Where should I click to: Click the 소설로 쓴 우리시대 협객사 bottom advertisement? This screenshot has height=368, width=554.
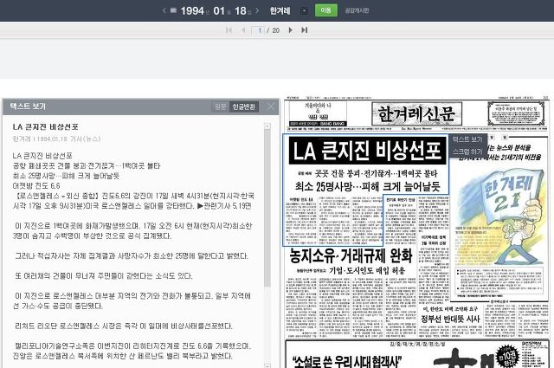tap(347, 362)
